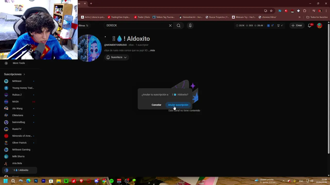The width and height of the screenshot is (330, 185).
Task: Expand the Suscripciones section
Action: [14, 74]
